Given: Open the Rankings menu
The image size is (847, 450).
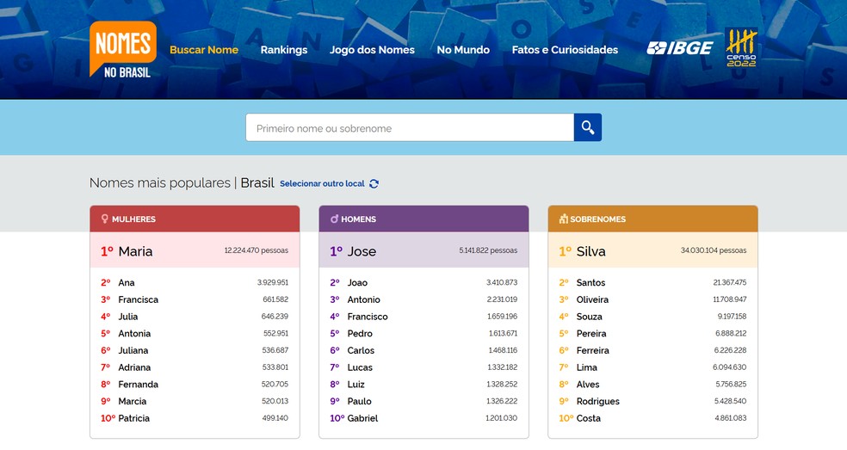Looking at the screenshot, I should click(x=284, y=50).
